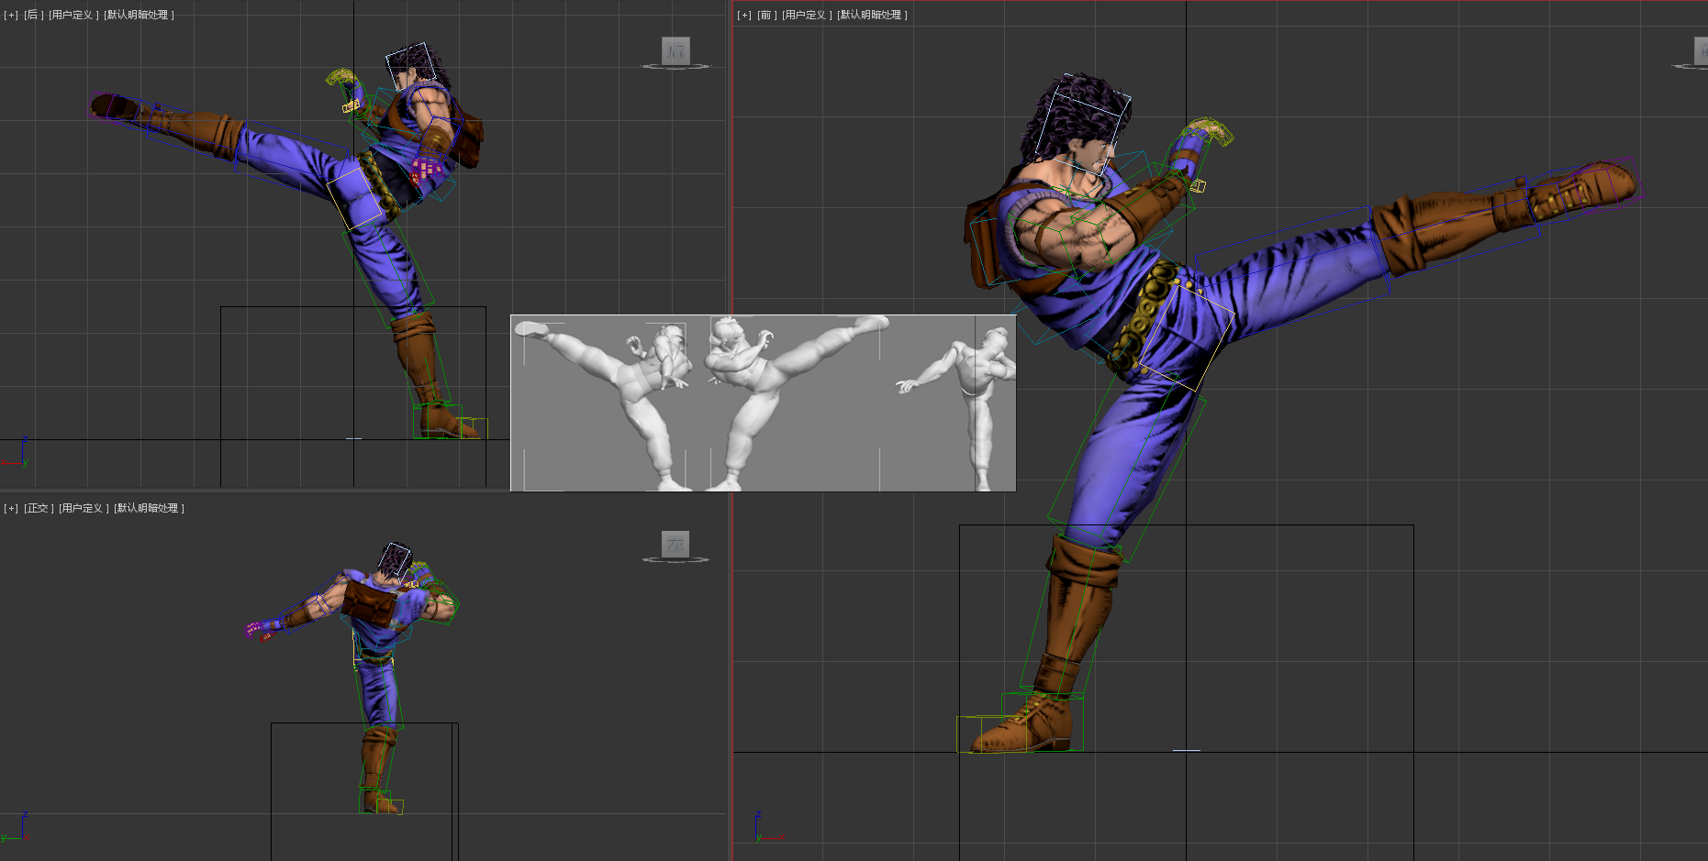Open the [前] view label menu
Viewport: 1708px width, 861px height.
(x=765, y=15)
